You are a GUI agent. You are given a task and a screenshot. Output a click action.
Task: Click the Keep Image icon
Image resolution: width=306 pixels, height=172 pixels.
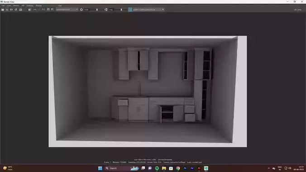click(x=48, y=10)
